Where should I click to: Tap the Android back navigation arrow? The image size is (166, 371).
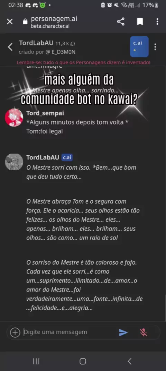tap(129, 361)
